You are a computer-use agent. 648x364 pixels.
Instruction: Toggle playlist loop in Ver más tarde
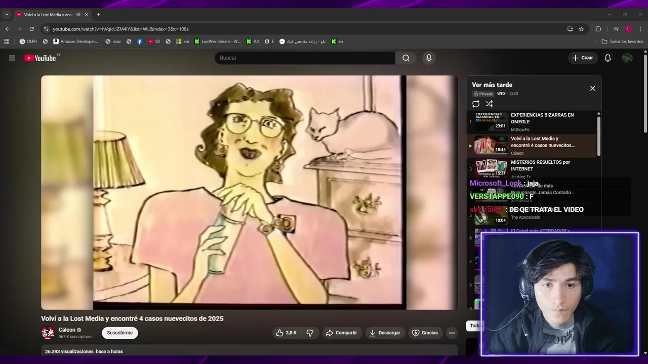point(476,104)
